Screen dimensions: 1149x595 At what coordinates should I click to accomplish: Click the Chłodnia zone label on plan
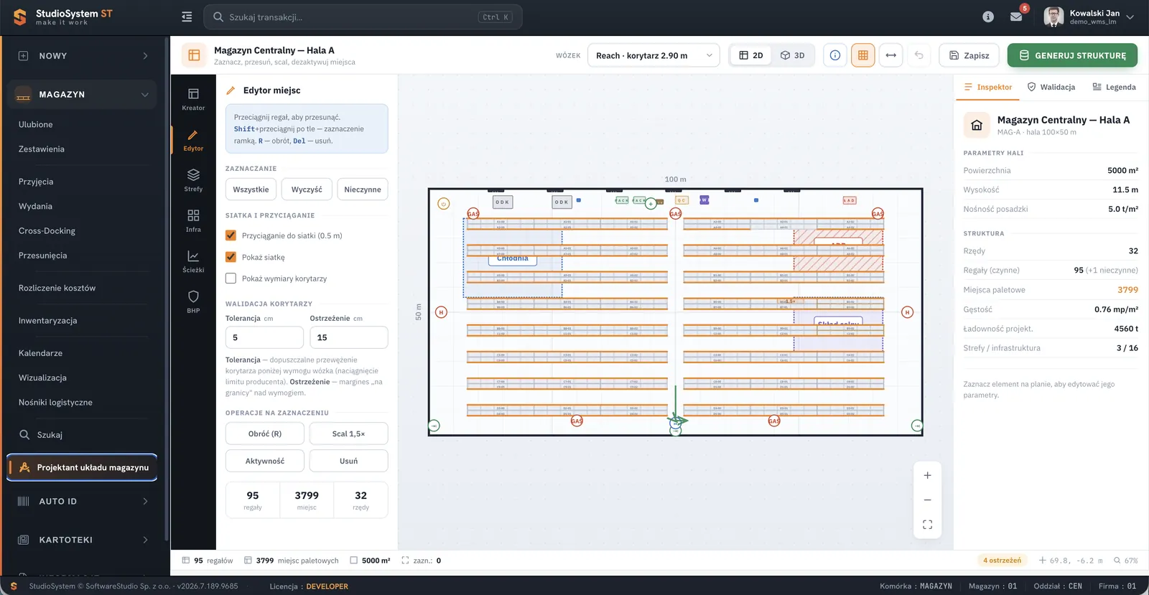coord(513,258)
